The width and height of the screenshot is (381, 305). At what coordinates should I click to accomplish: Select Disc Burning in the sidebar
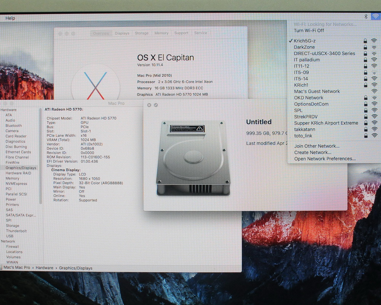pos(16,147)
